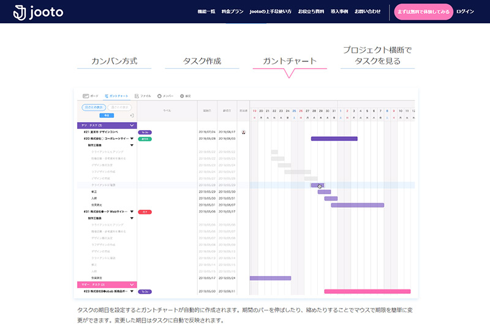
Task: Collapse 制作工程表 checklist under task #20
Action: click(x=132, y=145)
